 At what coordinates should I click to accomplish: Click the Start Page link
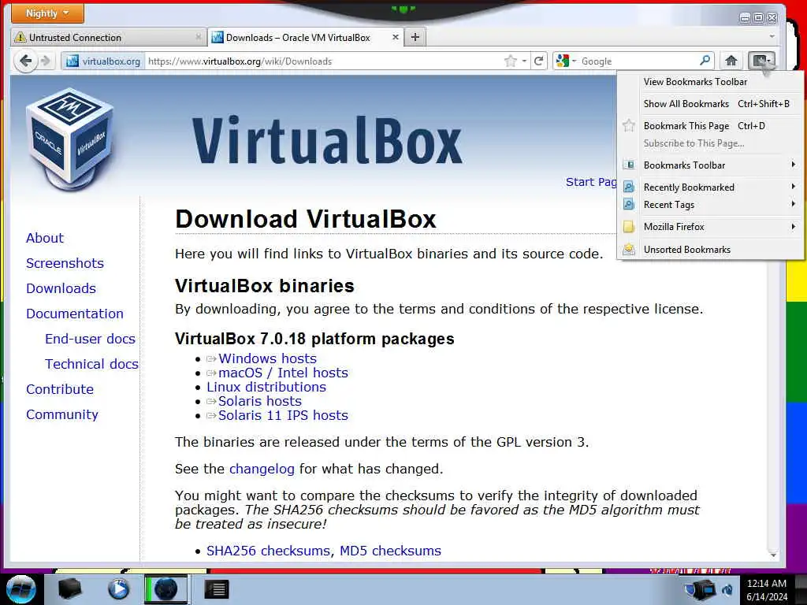[x=591, y=182]
